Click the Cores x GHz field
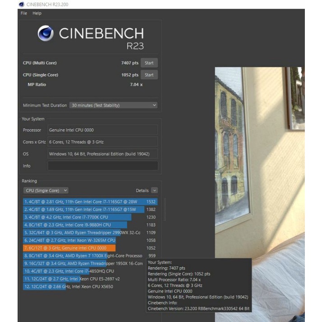322x322 pixels. point(103,142)
